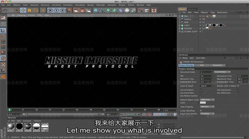This screenshot has height=139, width=249.
Task: Click the green timeline playhead marker
Action: click(10, 110)
